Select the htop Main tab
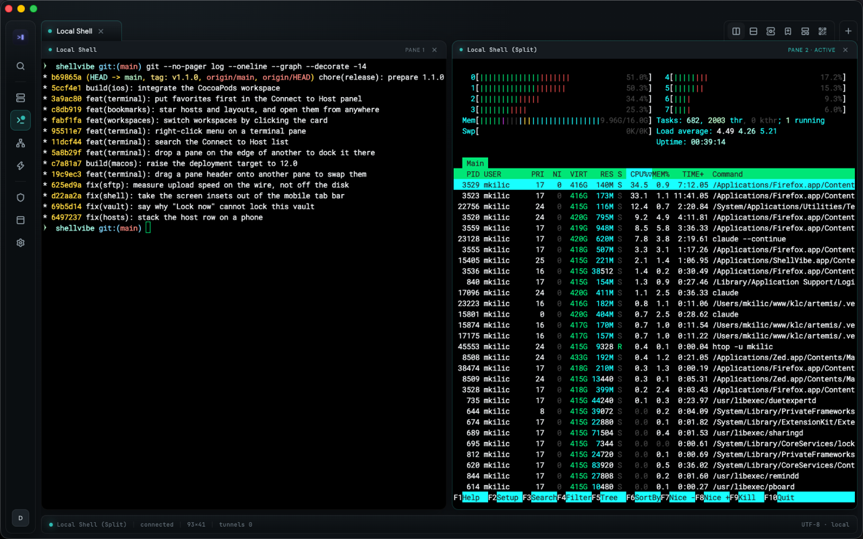The width and height of the screenshot is (863, 539). [x=475, y=163]
